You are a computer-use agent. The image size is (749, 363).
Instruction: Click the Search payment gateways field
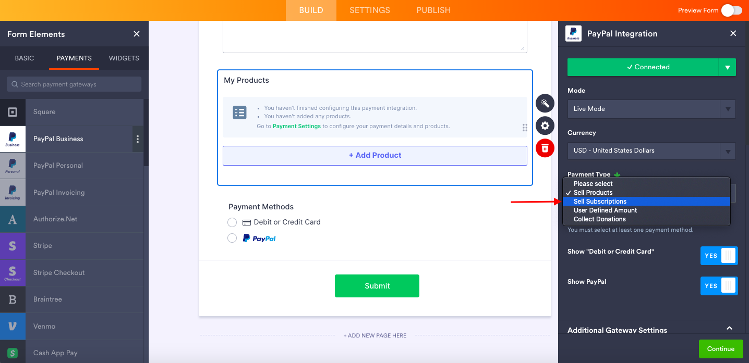tap(74, 84)
